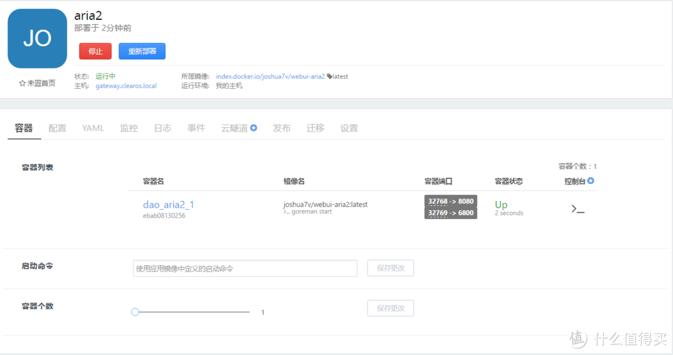The width and height of the screenshot is (673, 355).
Task: Click the 运行中 status text
Action: (105, 76)
